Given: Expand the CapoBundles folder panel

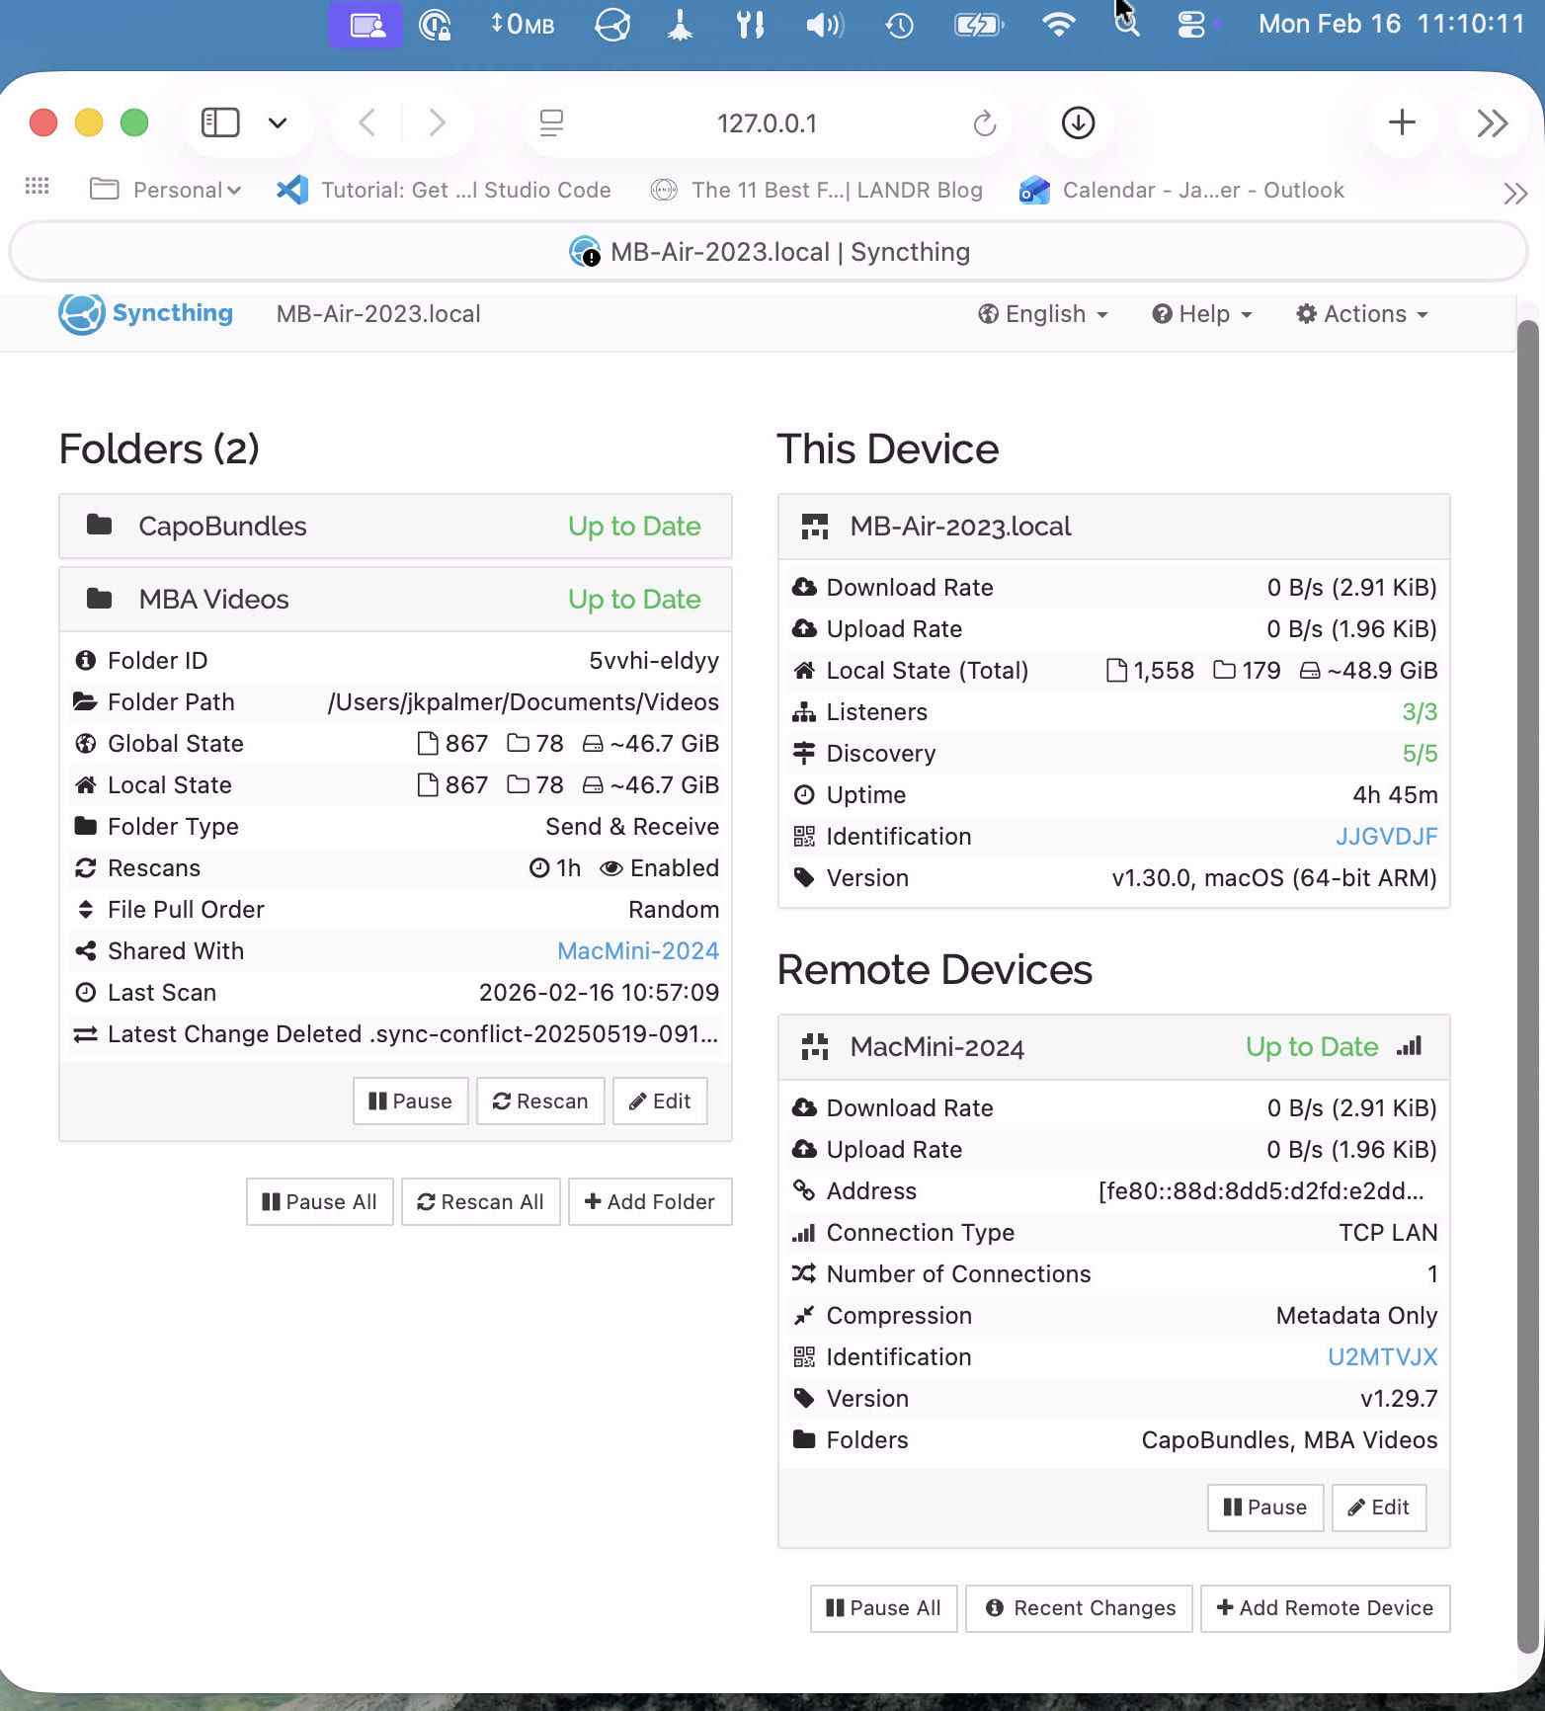Looking at the screenshot, I should (395, 527).
